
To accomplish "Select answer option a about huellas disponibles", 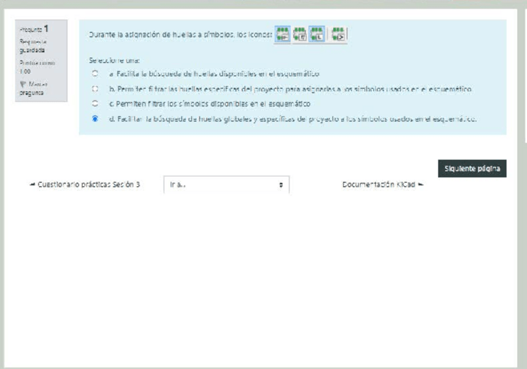I will [95, 73].
